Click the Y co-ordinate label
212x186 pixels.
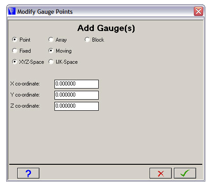pyautogui.click(x=25, y=95)
